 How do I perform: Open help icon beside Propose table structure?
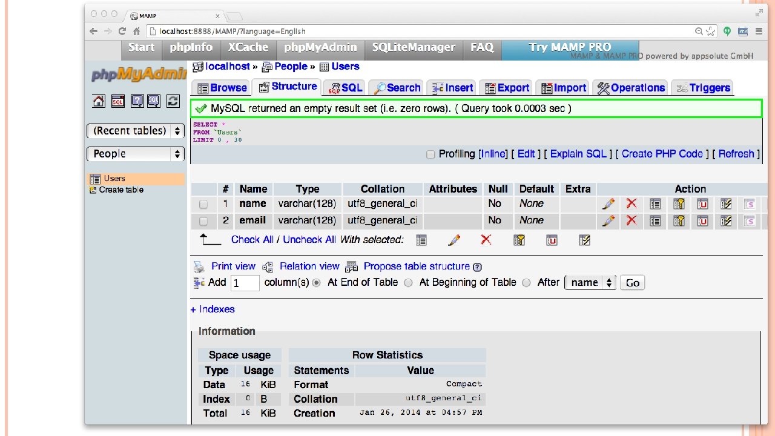click(x=477, y=267)
